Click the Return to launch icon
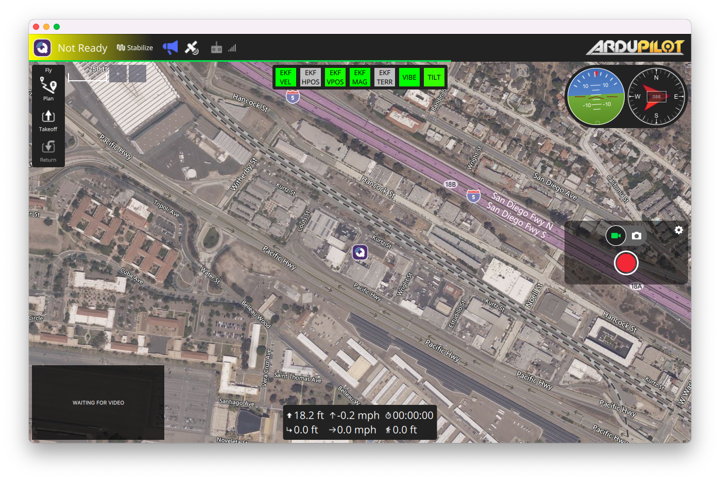The height and width of the screenshot is (481, 720). click(x=48, y=151)
